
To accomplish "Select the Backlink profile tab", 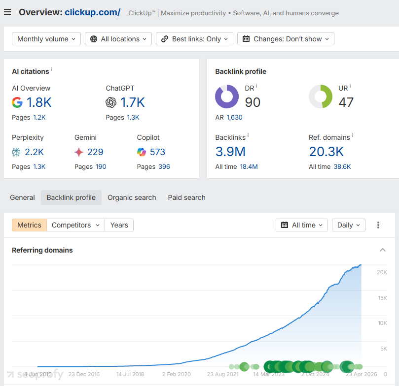I will click(x=71, y=197).
